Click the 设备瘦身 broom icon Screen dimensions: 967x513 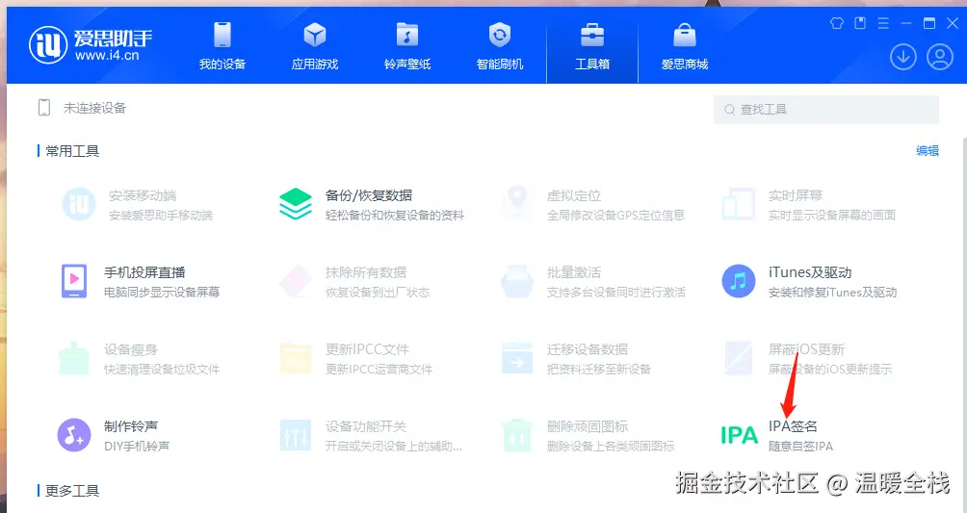74,358
